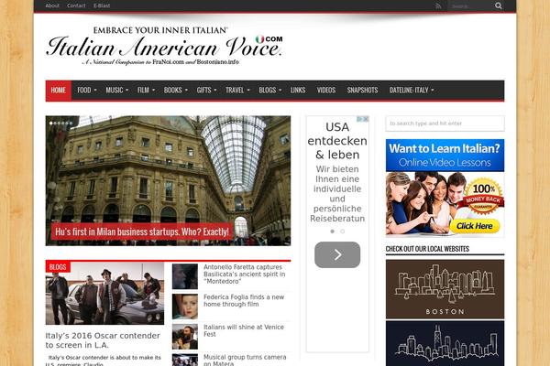Open the Oscar contender car photo
The width and height of the screenshot is (550, 366).
click(x=104, y=293)
